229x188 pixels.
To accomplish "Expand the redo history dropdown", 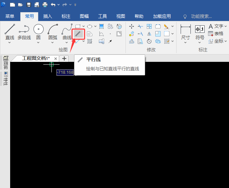I will (x=70, y=5).
